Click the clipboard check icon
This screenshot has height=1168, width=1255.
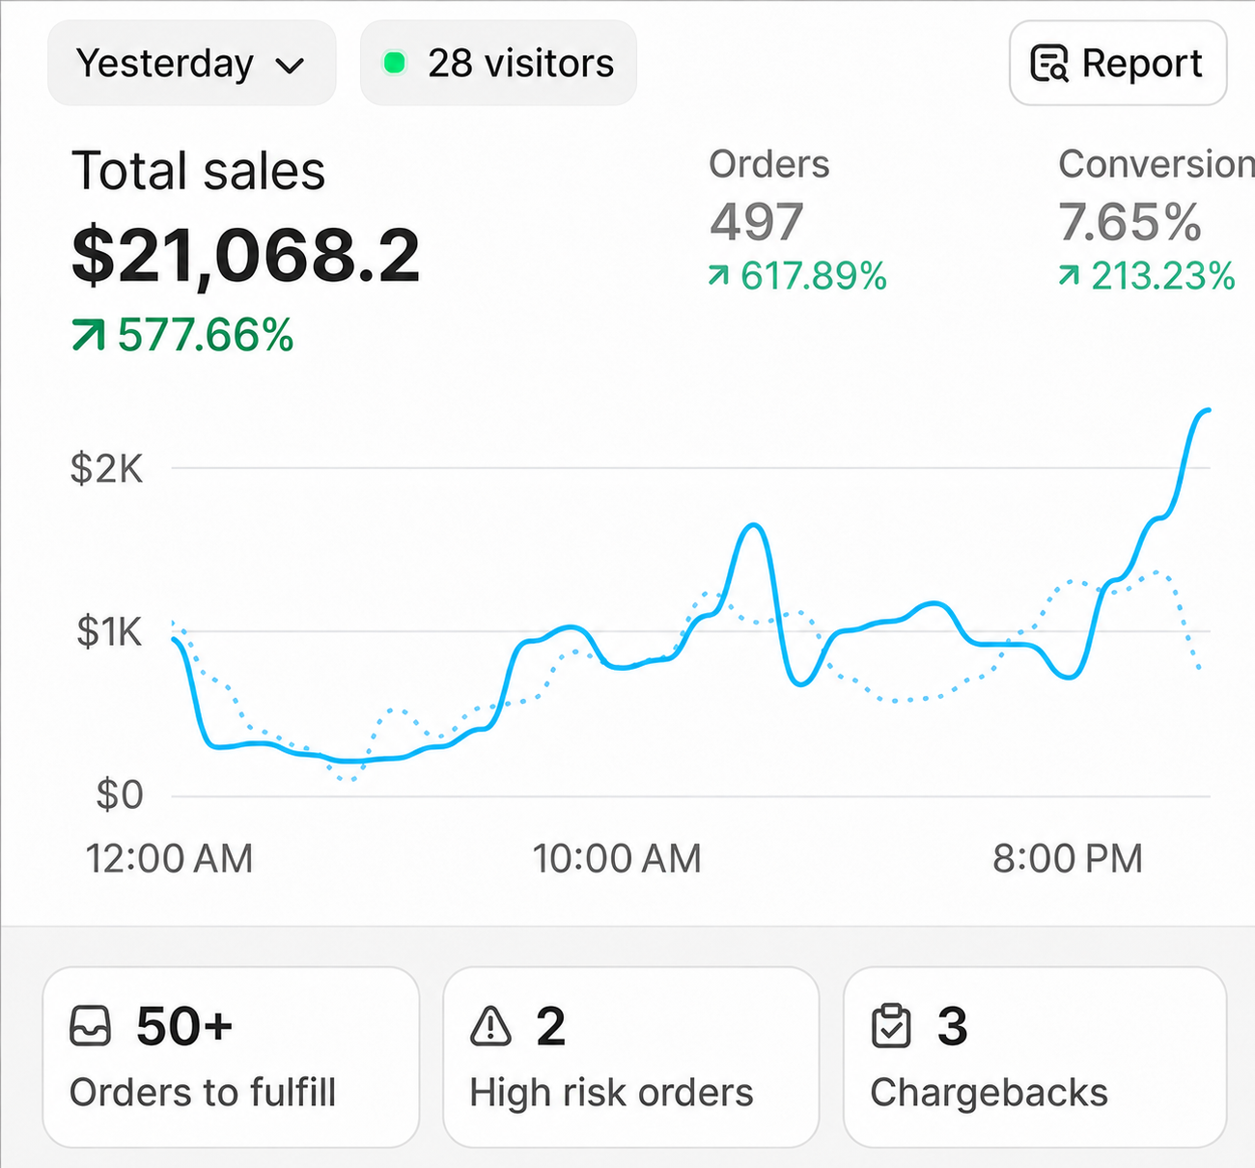(x=891, y=1026)
